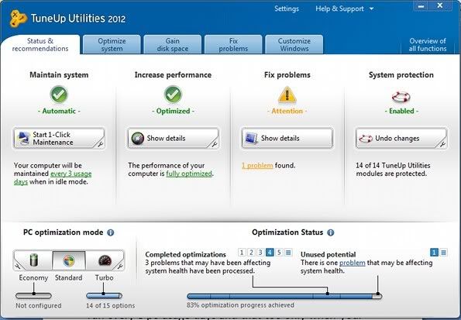Click the 83% optimization progress bar

[284, 296]
